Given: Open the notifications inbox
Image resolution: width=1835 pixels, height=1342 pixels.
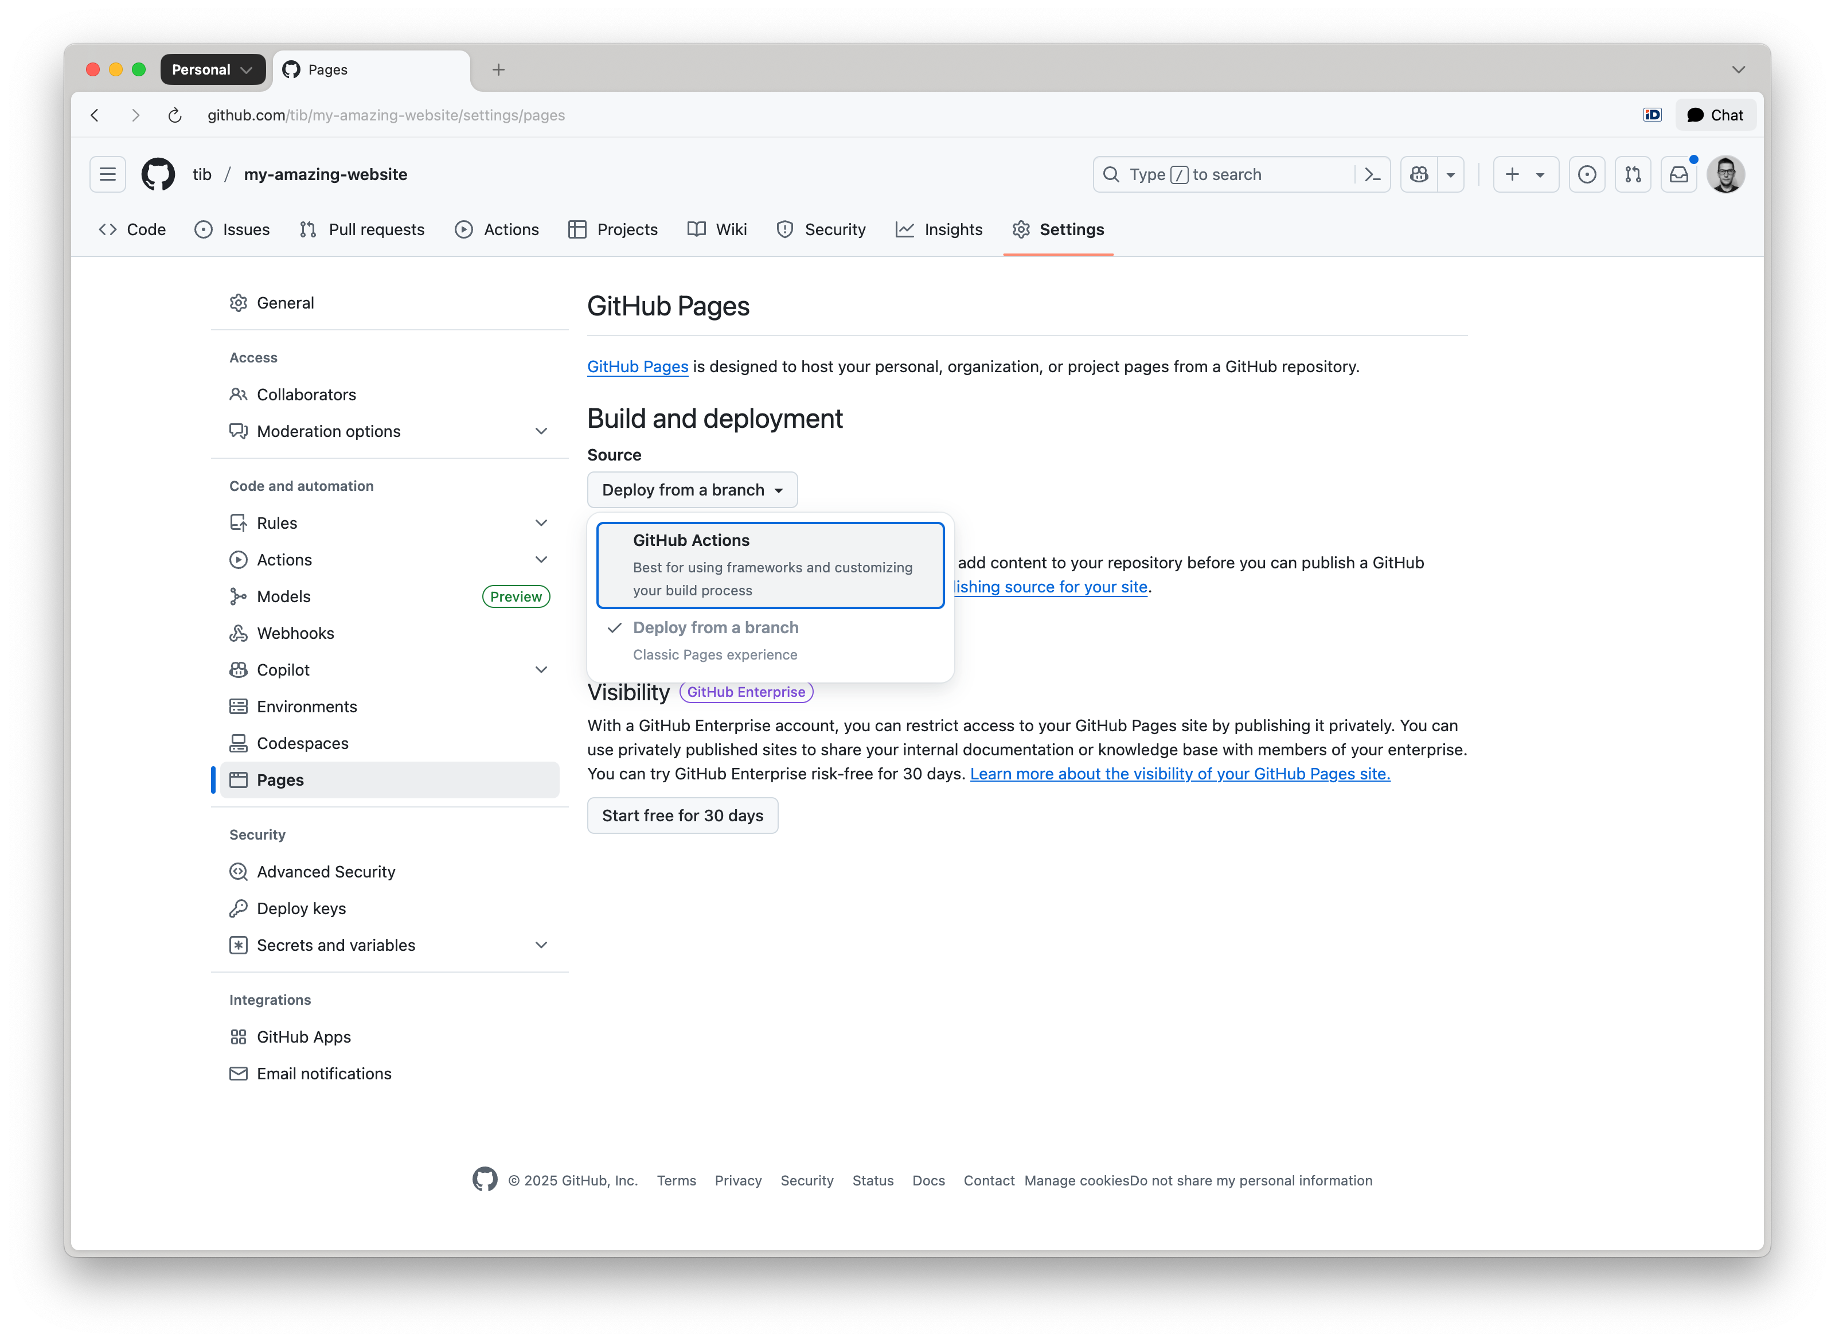Looking at the screenshot, I should 1679,175.
